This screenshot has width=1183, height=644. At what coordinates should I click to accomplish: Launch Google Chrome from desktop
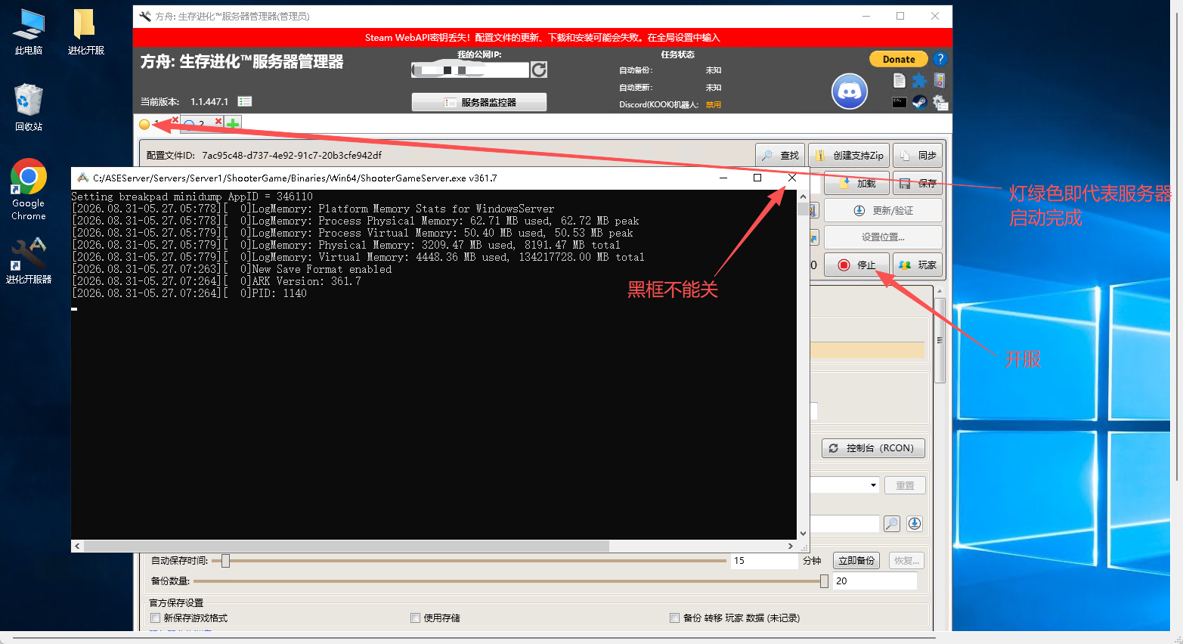pyautogui.click(x=29, y=190)
